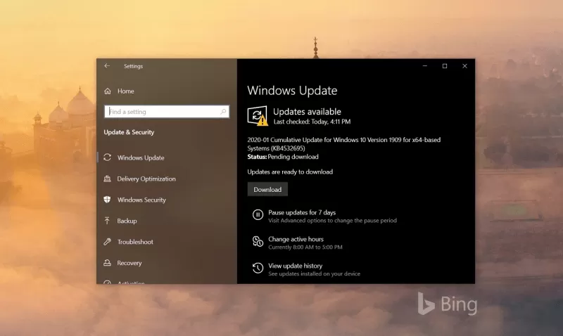The height and width of the screenshot is (336, 563).
Task: Click the Windows Update sync icon in sidebar
Action: click(x=108, y=157)
